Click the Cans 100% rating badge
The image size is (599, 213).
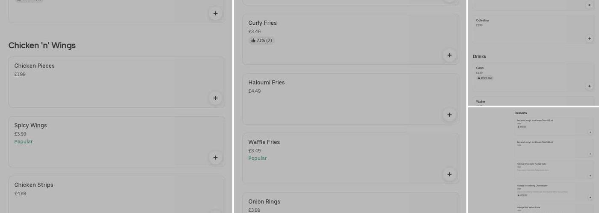pyautogui.click(x=485, y=78)
